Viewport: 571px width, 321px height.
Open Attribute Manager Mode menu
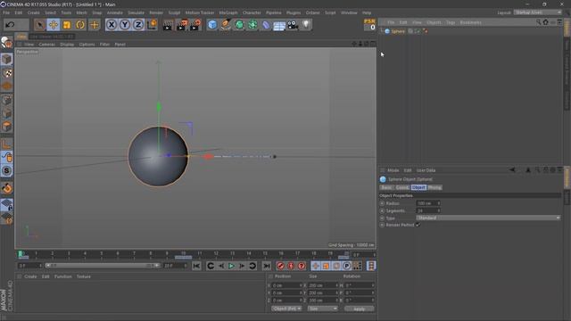pyautogui.click(x=393, y=170)
